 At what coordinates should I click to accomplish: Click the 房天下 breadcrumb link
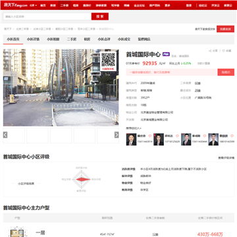8,29
